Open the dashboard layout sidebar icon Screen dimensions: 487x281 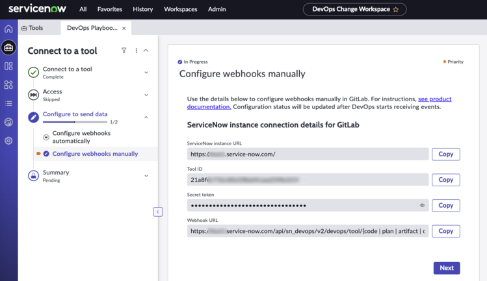(x=8, y=66)
